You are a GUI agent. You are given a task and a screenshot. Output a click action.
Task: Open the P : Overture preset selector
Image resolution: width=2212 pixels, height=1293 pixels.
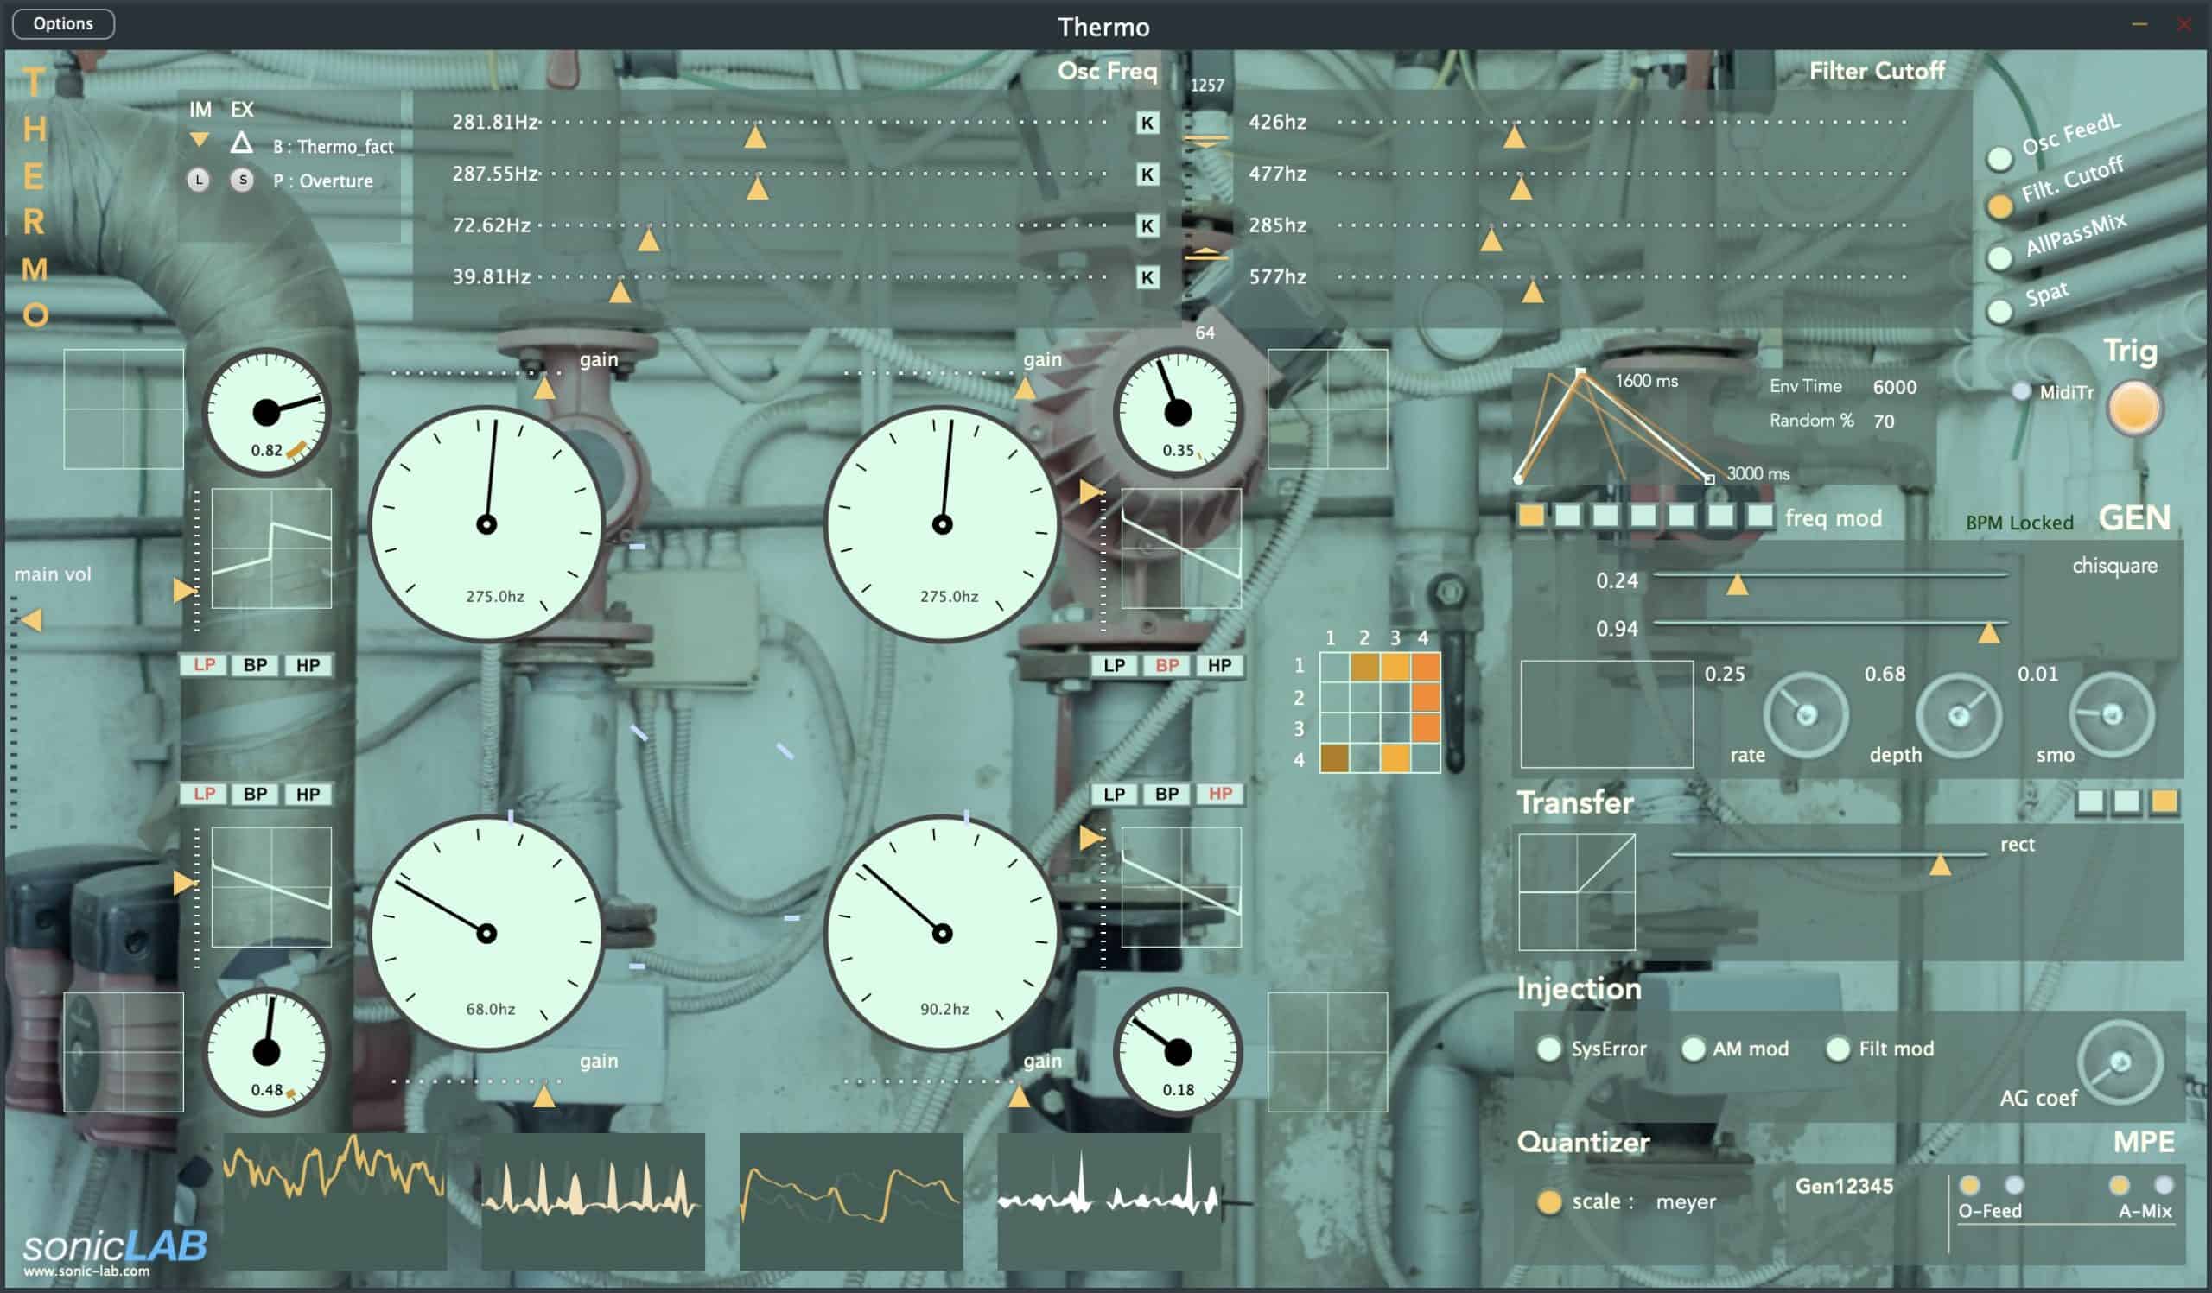[323, 181]
